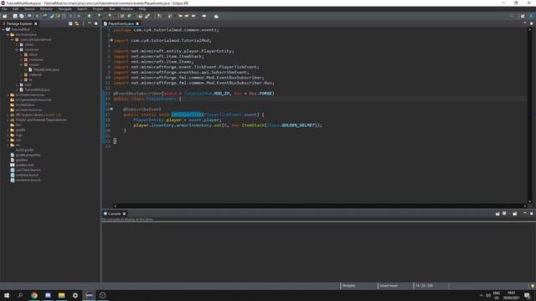The width and height of the screenshot is (536, 301).
Task: Open the File menu
Action: [4, 9]
